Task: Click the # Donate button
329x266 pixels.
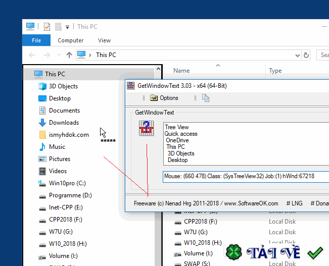Action: (319, 203)
